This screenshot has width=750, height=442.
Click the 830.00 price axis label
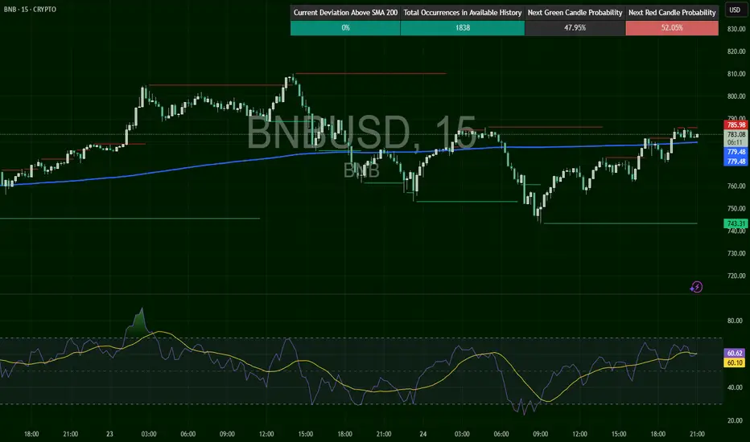click(x=736, y=29)
